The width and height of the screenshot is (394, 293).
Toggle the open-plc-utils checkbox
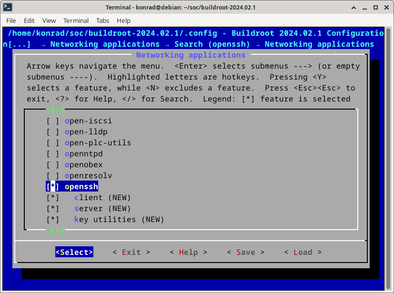[53, 143]
